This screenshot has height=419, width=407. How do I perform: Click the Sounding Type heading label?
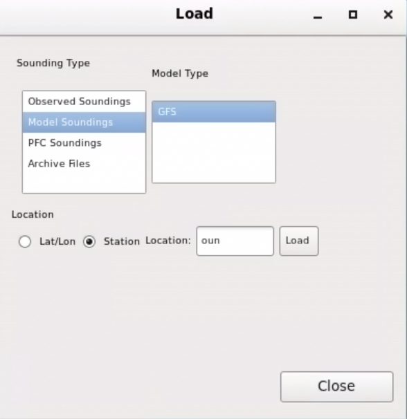(x=53, y=64)
